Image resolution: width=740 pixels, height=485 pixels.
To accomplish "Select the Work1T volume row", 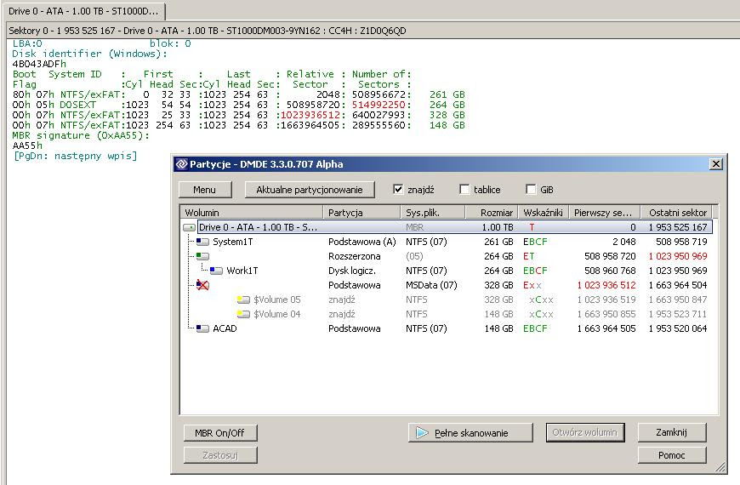I will point(447,271).
